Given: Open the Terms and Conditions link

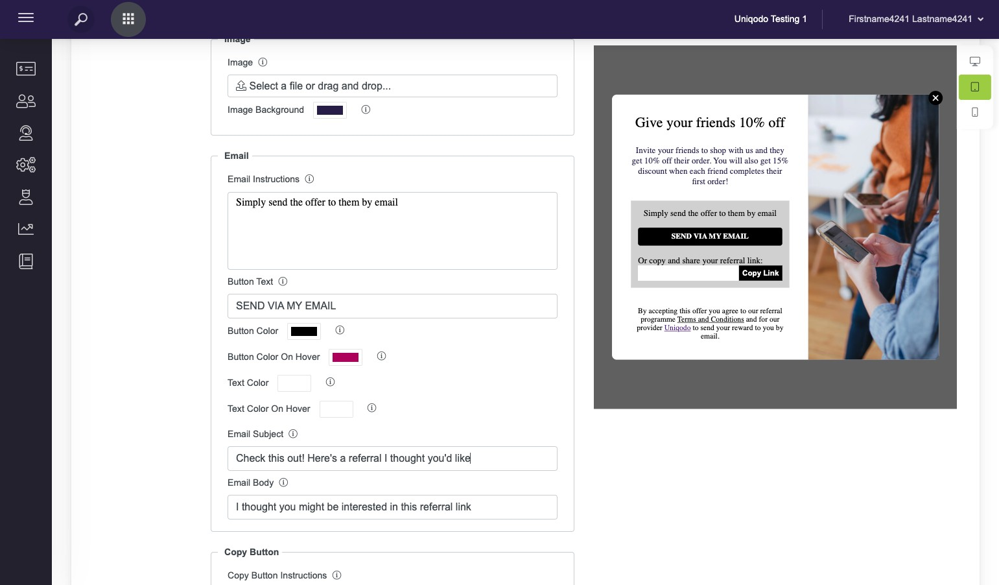Looking at the screenshot, I should pos(711,319).
